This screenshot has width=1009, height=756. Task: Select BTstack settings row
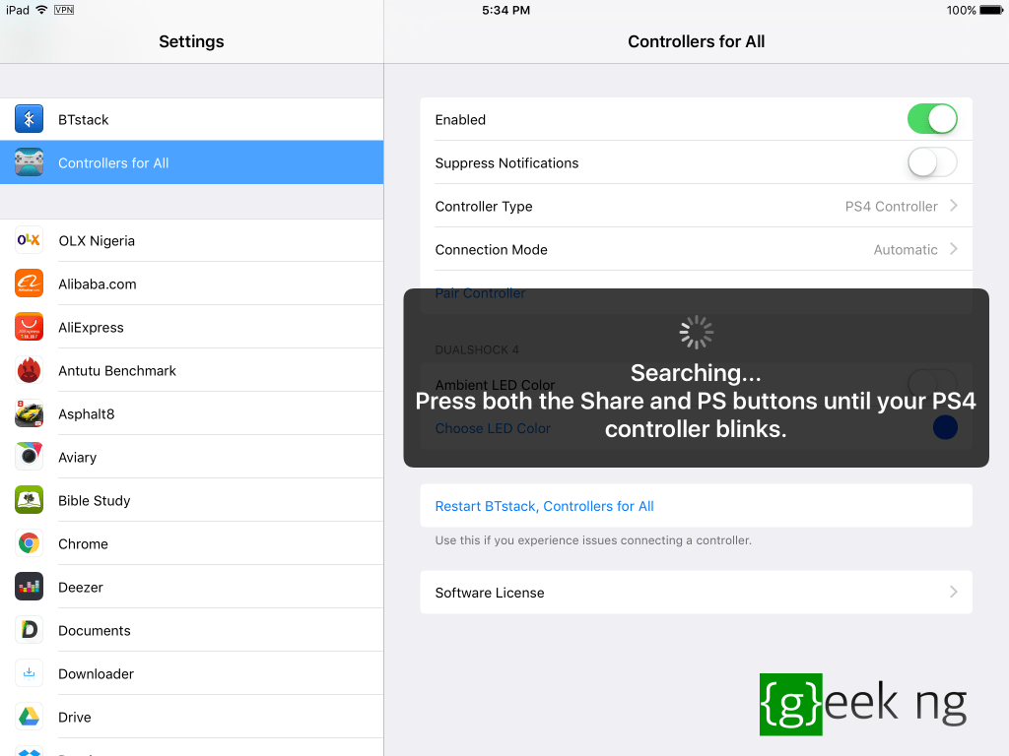pyautogui.click(x=192, y=119)
